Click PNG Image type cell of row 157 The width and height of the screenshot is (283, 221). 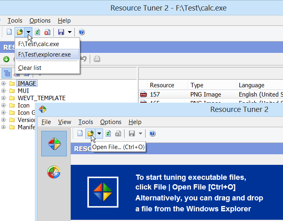(205, 95)
